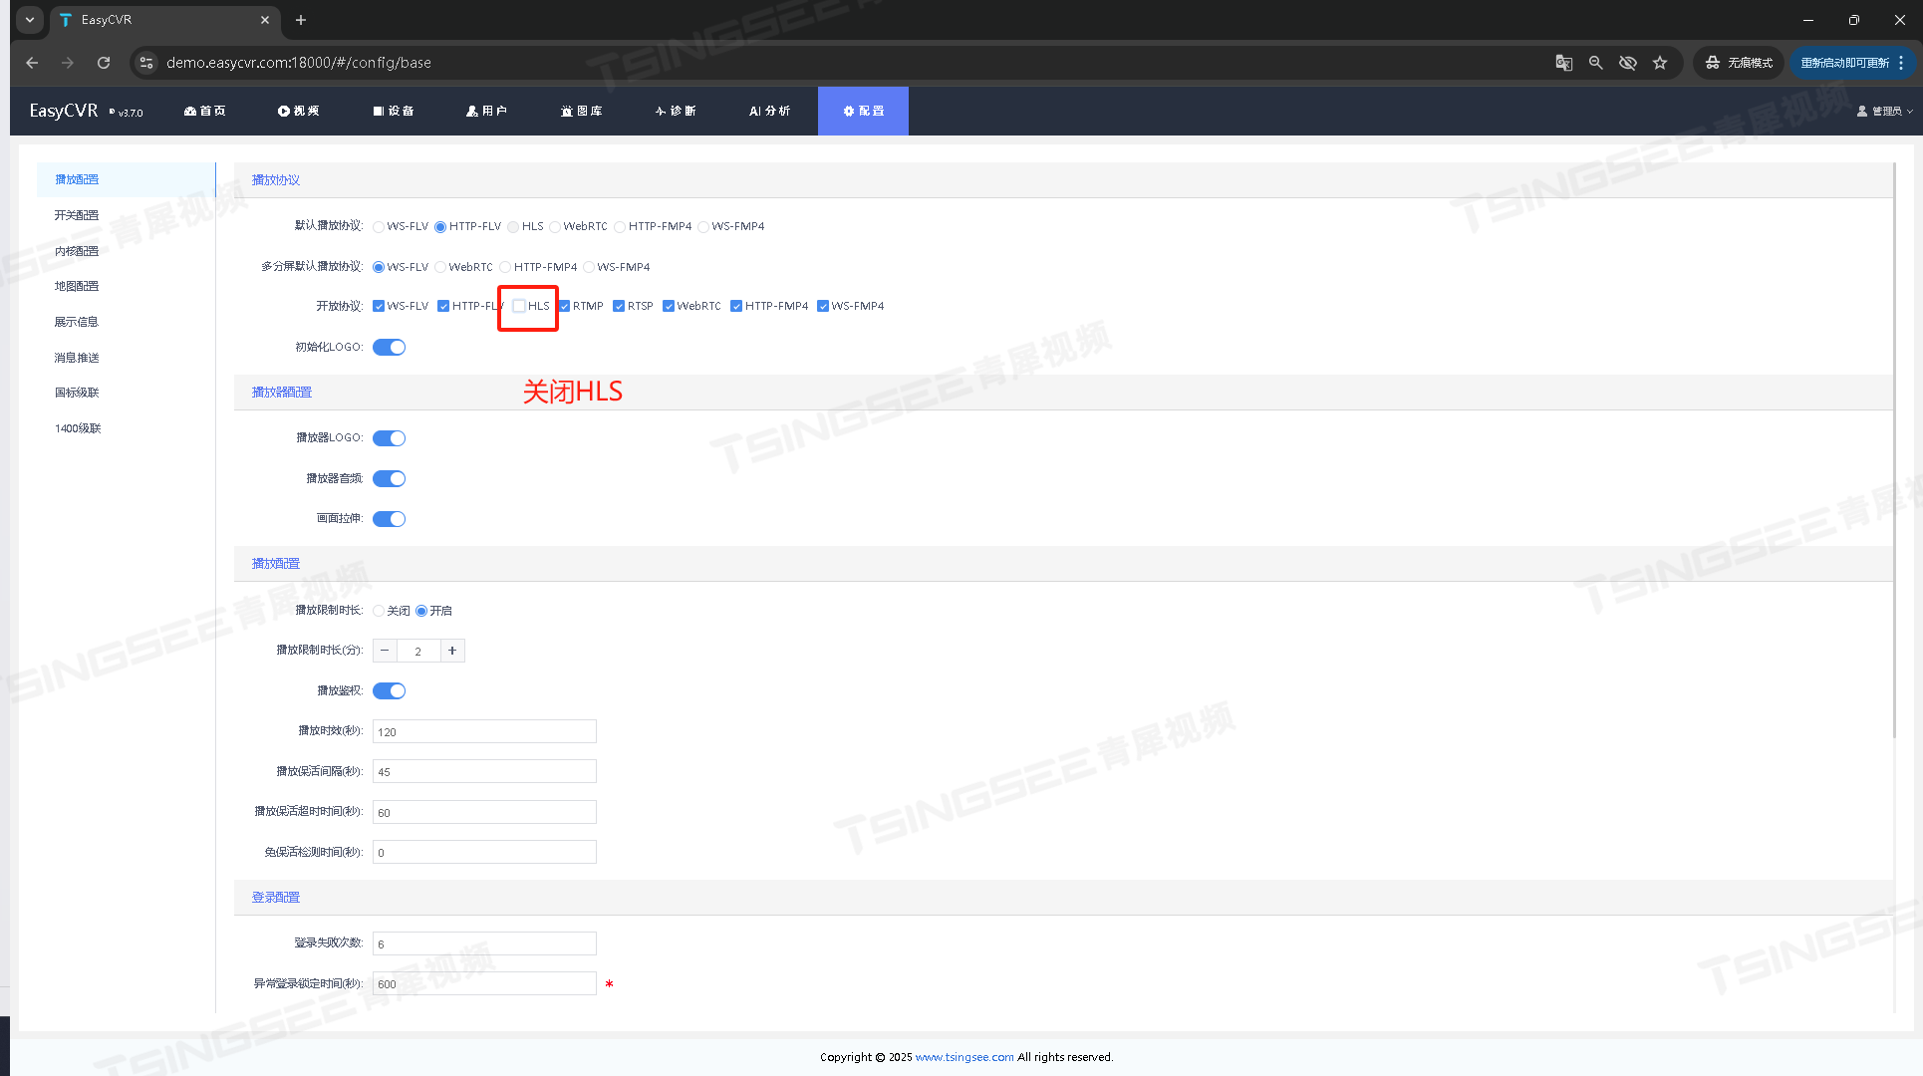Open the Chrome three-dot menu
Image resolution: width=1923 pixels, height=1076 pixels.
pos(1901,63)
